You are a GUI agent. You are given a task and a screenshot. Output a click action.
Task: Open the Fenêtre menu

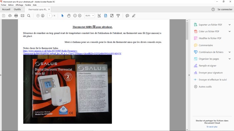pyautogui.click(x=28, y=5)
